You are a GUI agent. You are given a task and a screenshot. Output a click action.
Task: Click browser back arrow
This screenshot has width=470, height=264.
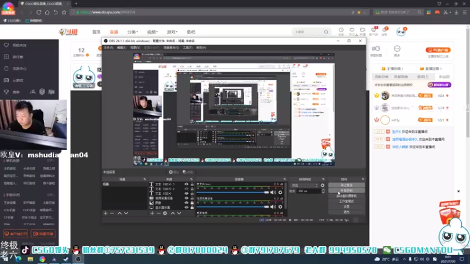[x=22, y=12]
